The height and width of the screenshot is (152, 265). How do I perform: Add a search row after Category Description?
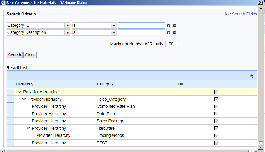click(x=168, y=33)
